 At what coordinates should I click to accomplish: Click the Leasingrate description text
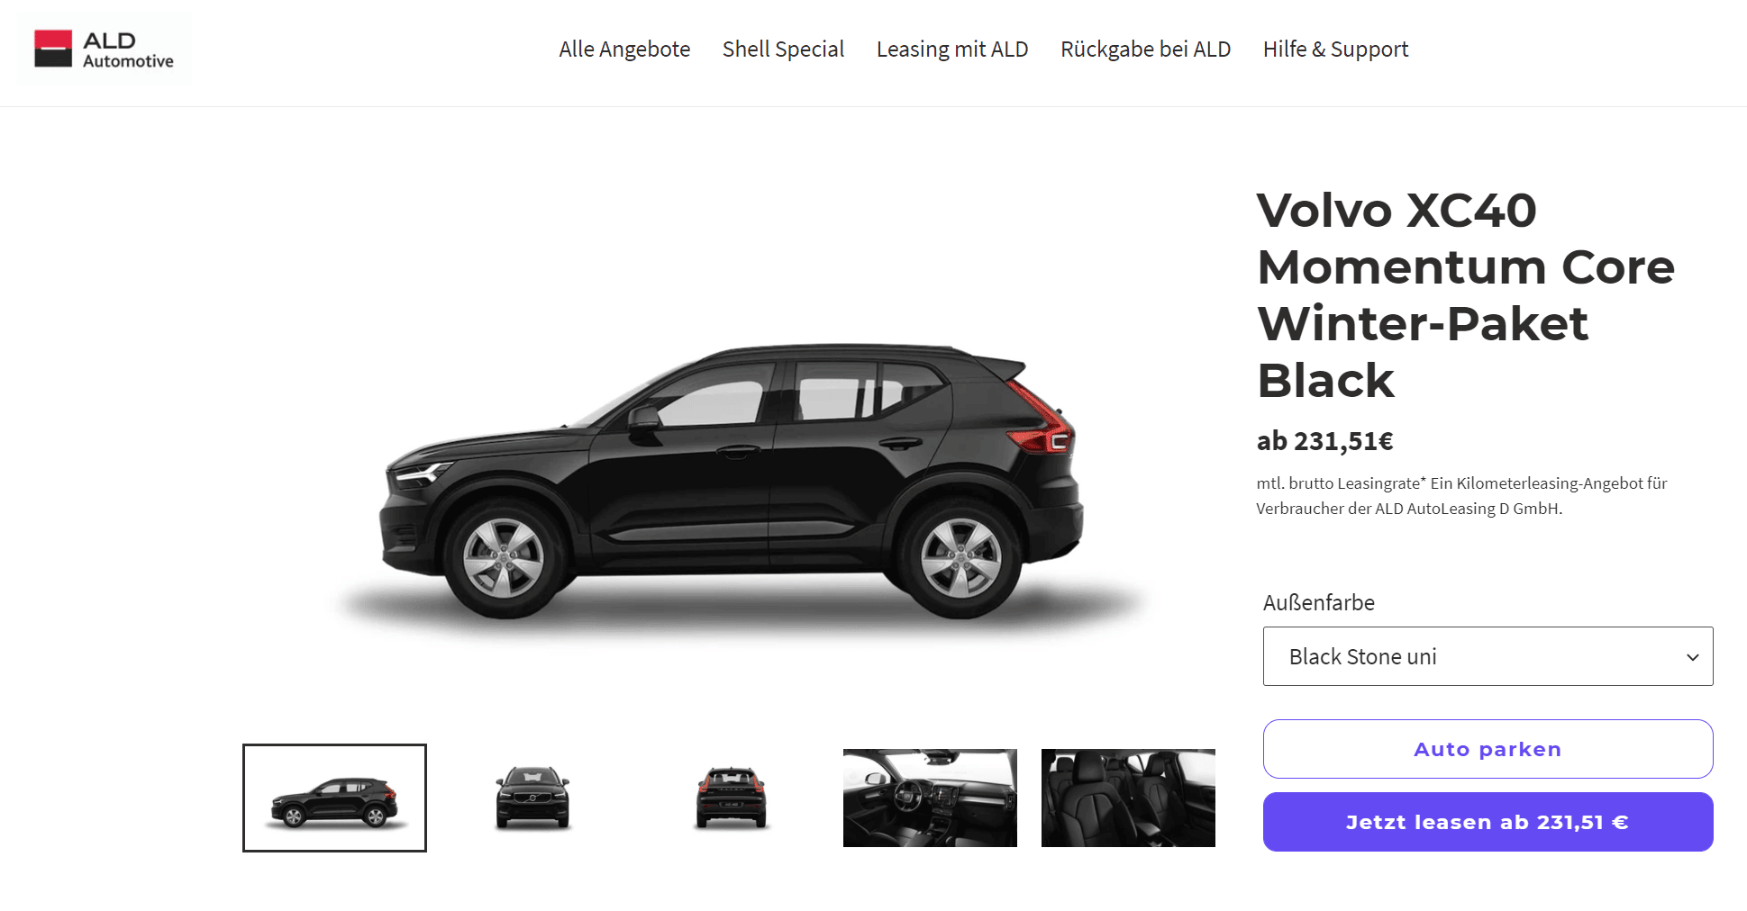tap(1461, 496)
